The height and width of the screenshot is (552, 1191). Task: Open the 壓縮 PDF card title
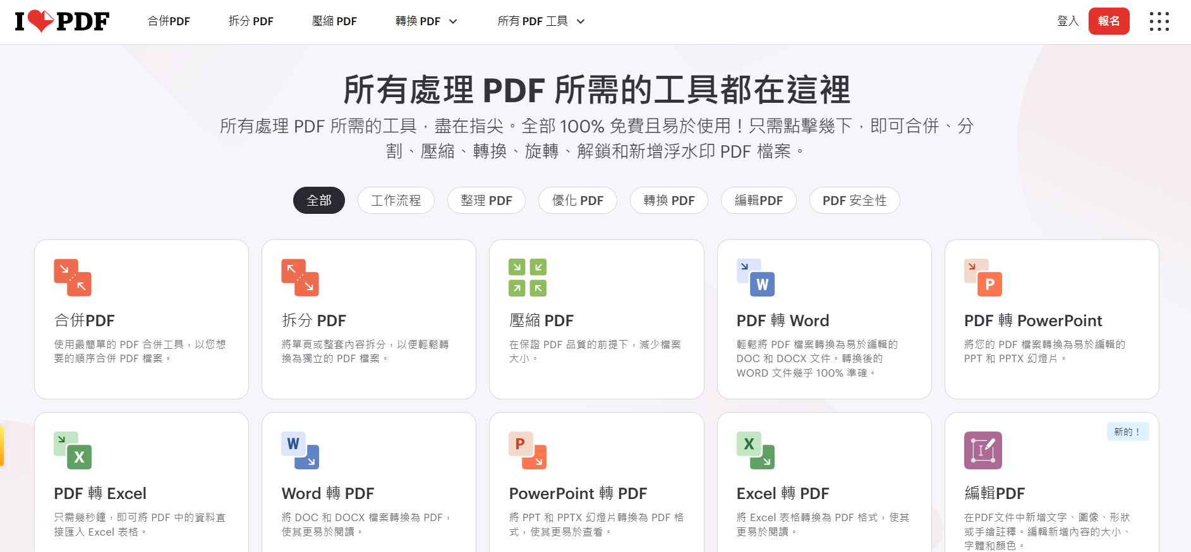tap(541, 320)
